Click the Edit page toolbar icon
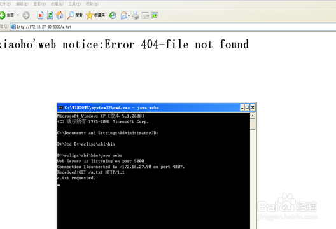Image resolution: width=336 pixels, height=229 pixels. coord(145,15)
